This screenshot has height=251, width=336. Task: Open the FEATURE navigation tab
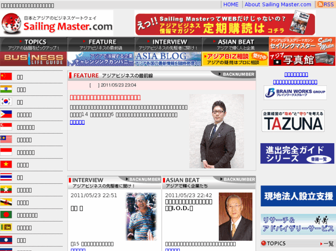pos(101,44)
